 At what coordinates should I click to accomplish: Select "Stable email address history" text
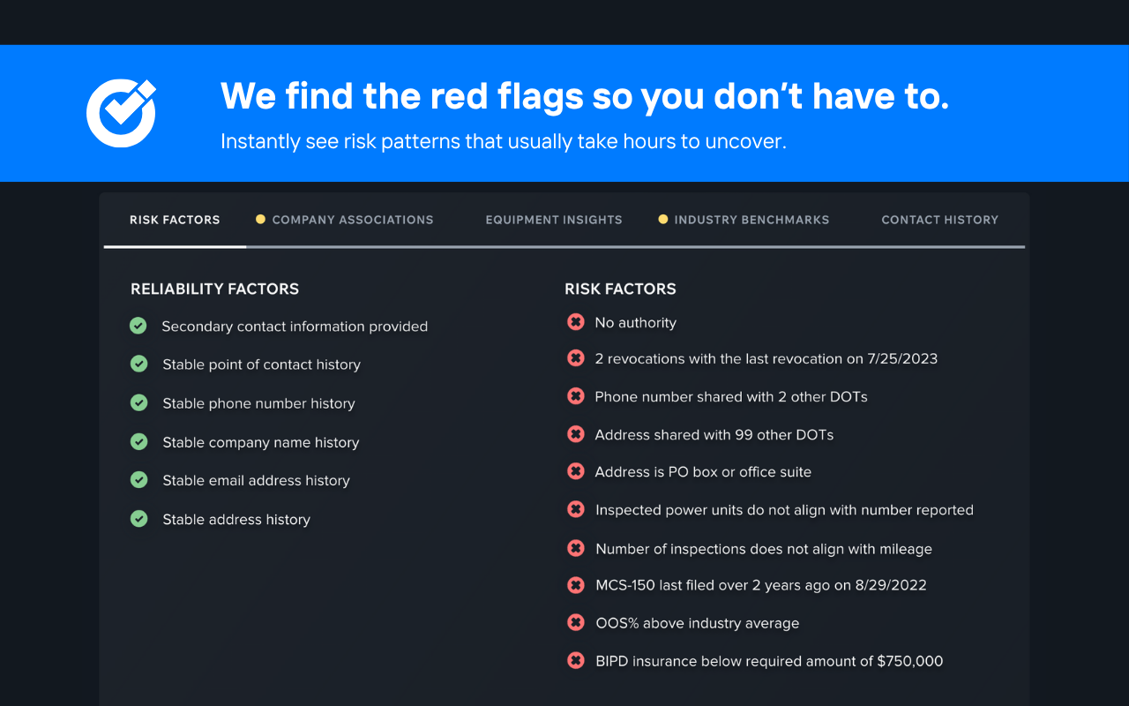coord(256,480)
